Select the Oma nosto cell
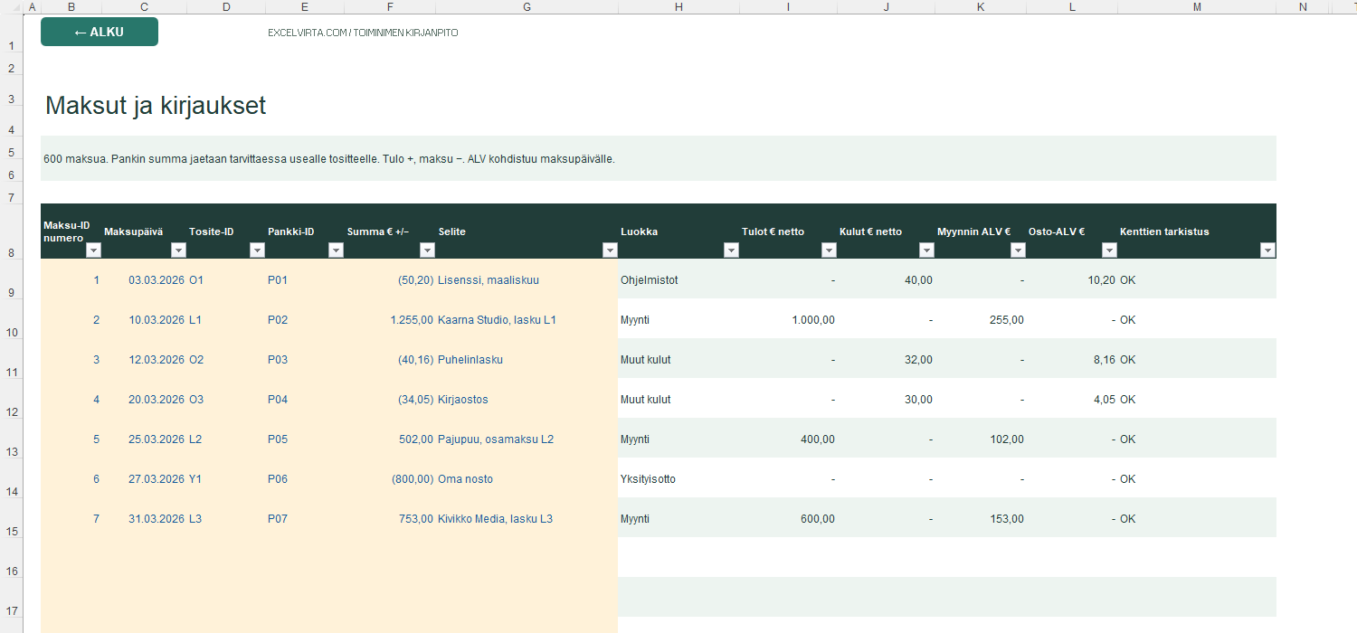Image resolution: width=1357 pixels, height=633 pixels. click(527, 479)
